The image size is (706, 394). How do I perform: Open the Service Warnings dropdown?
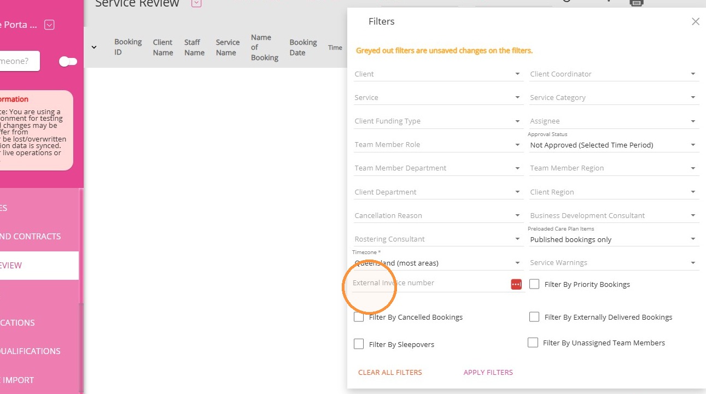[614, 262]
